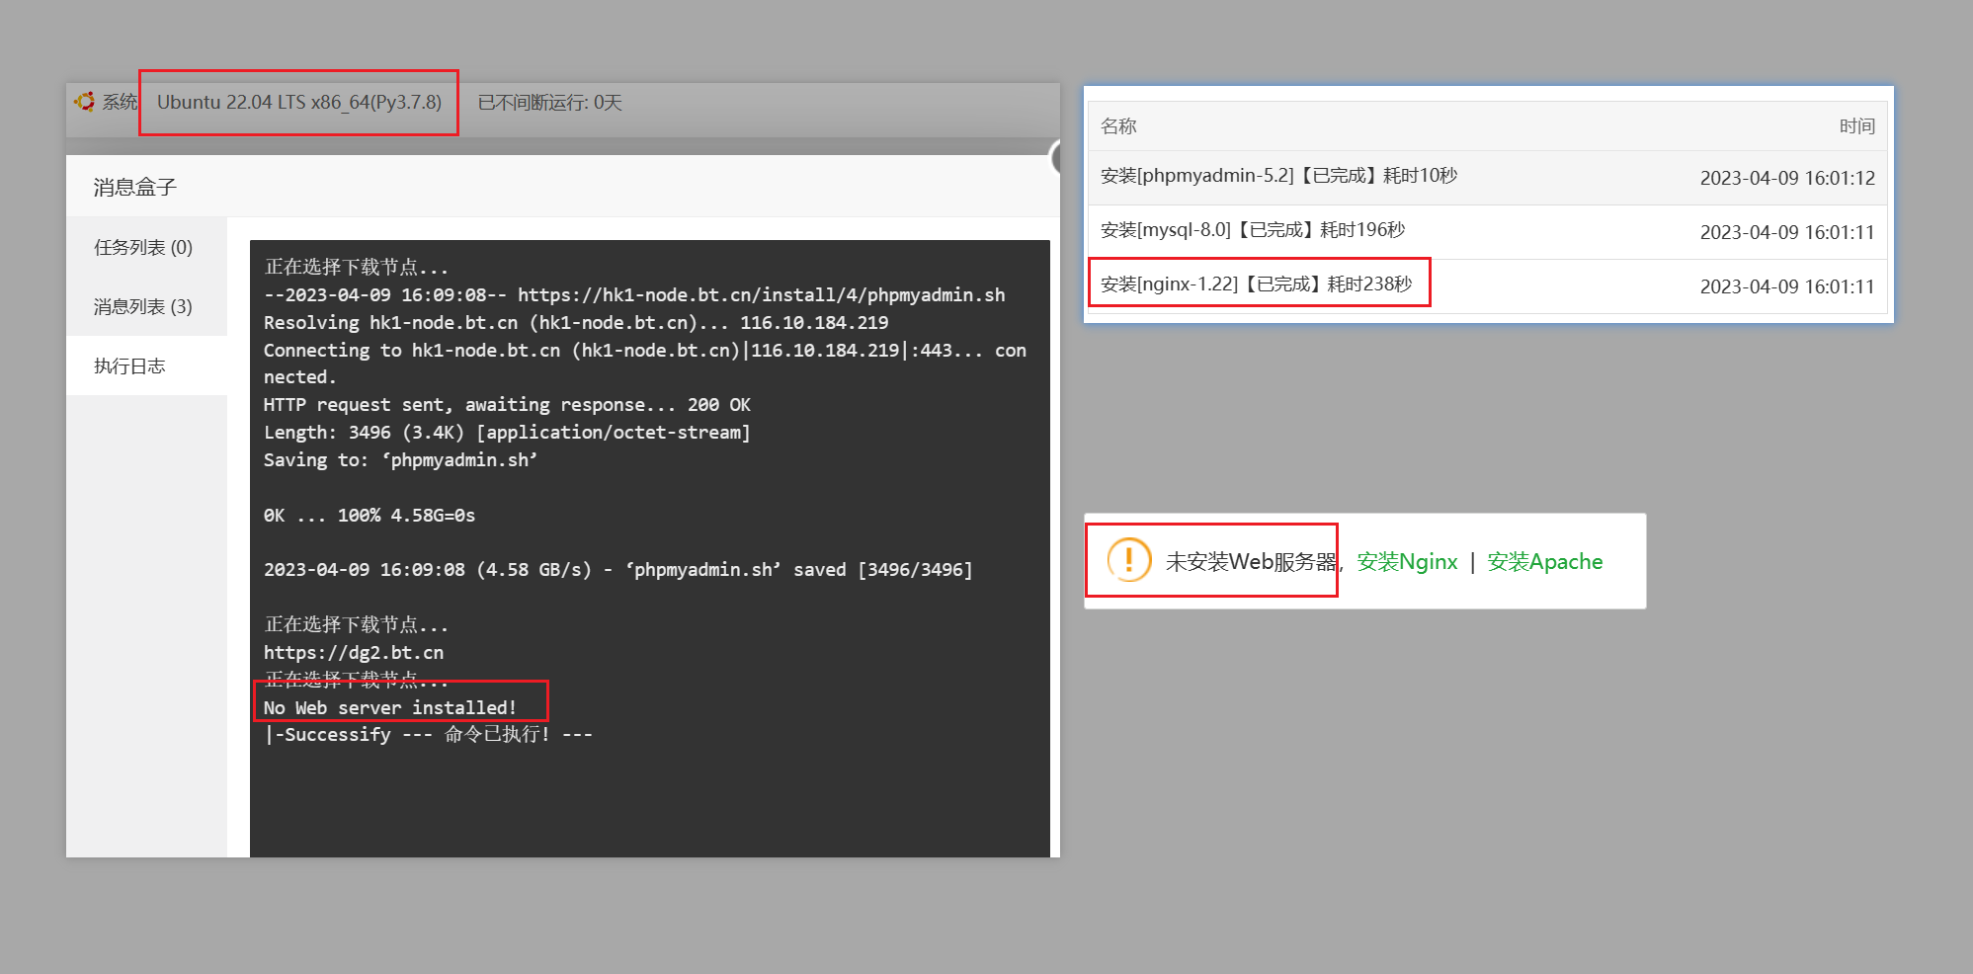Open the 消息列表 (3) tab
The width and height of the screenshot is (1973, 974).
(x=146, y=306)
